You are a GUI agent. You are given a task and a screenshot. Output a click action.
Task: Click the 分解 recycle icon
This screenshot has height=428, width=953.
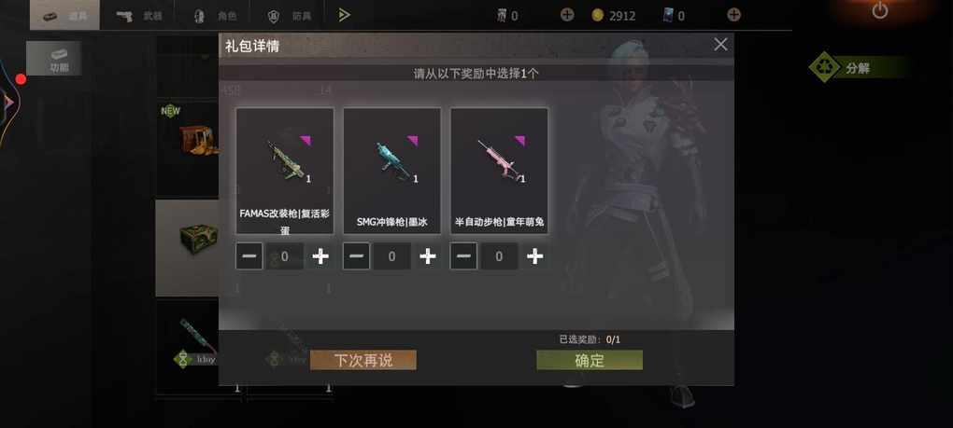pyautogui.click(x=824, y=67)
